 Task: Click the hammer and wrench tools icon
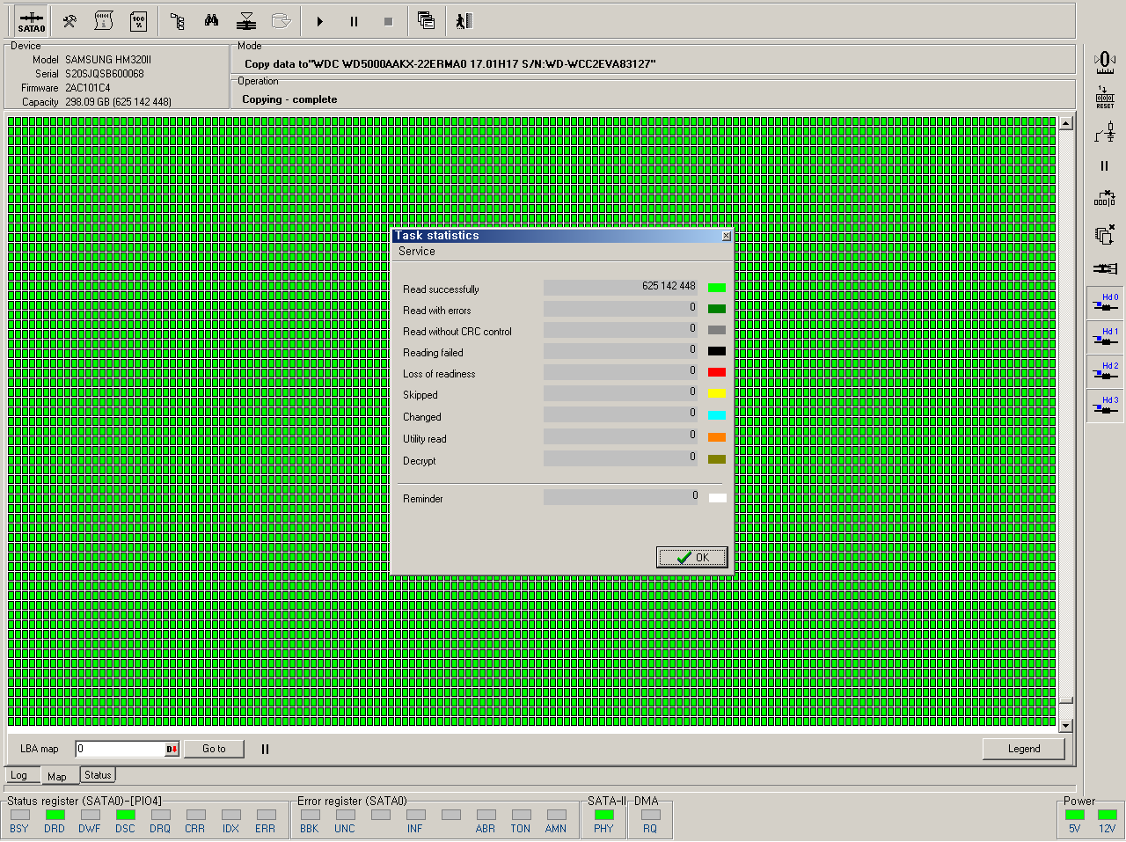pos(69,21)
